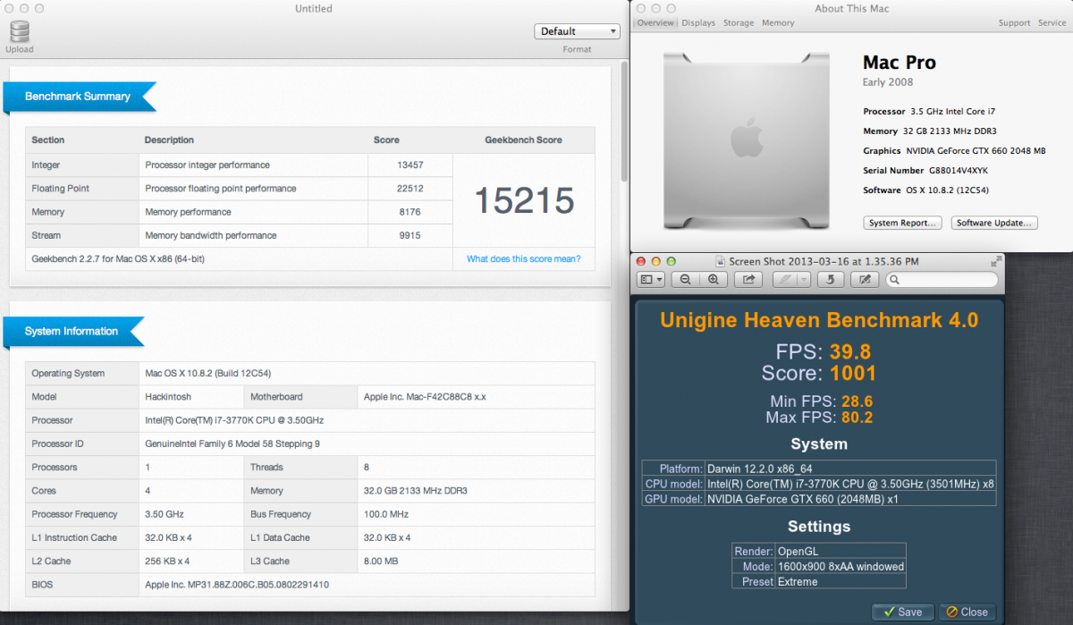Zoom out in Preview toolbar

[x=685, y=280]
